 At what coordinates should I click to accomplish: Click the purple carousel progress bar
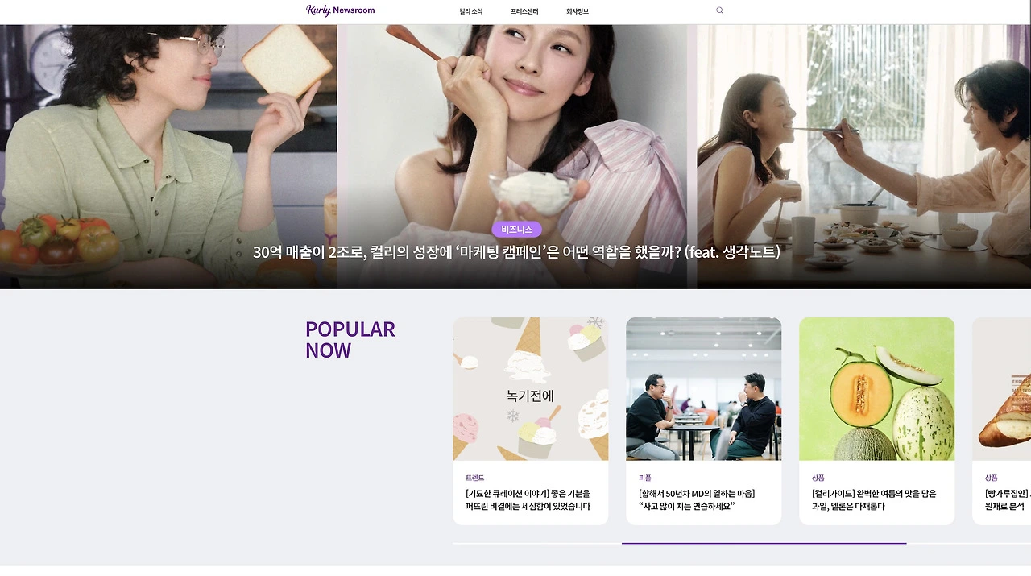coord(764,544)
